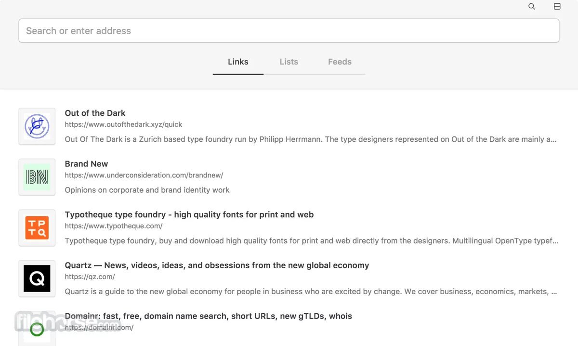This screenshot has height=346, width=578.
Task: Click the qz.com URL text
Action: 90,277
